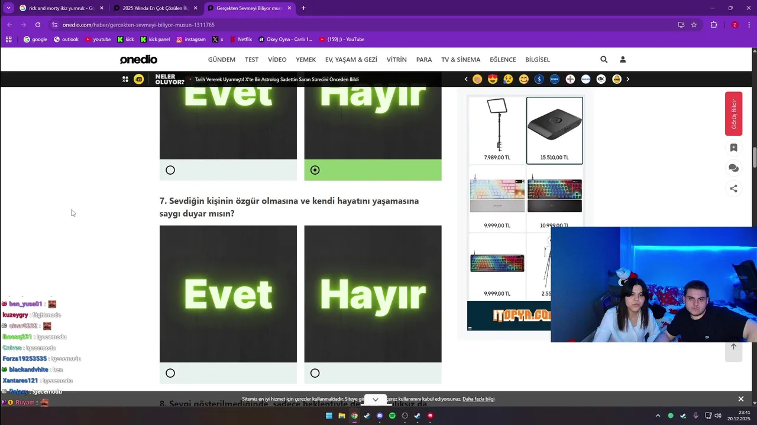Click the Onedio logo
757x425 pixels.
[x=138, y=60]
